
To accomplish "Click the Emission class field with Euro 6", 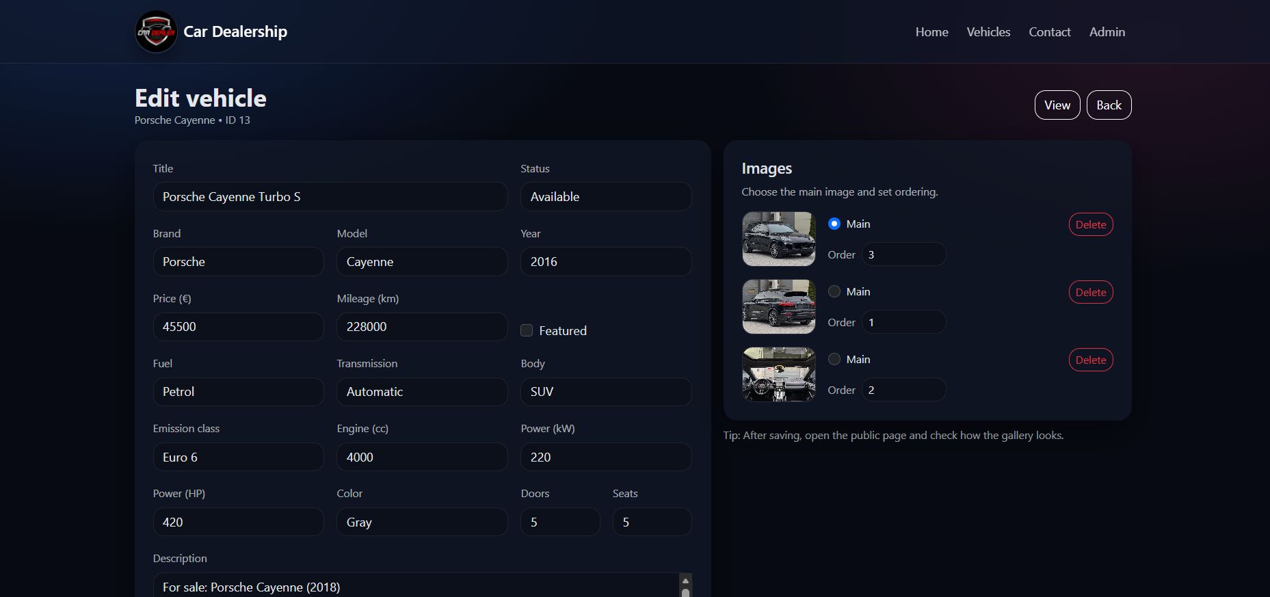I will point(238,457).
